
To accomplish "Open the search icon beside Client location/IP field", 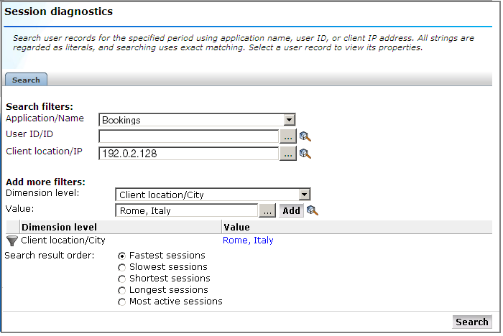I will coord(305,154).
